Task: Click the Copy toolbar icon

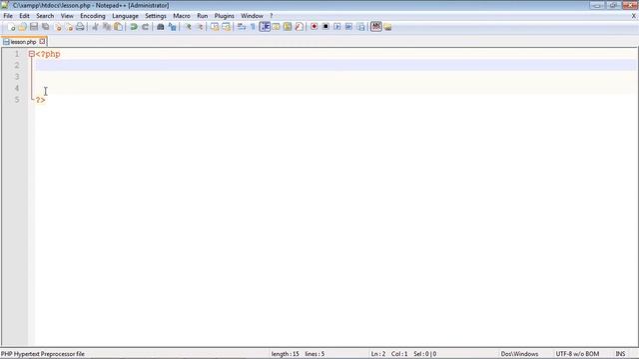Action: click(x=107, y=27)
